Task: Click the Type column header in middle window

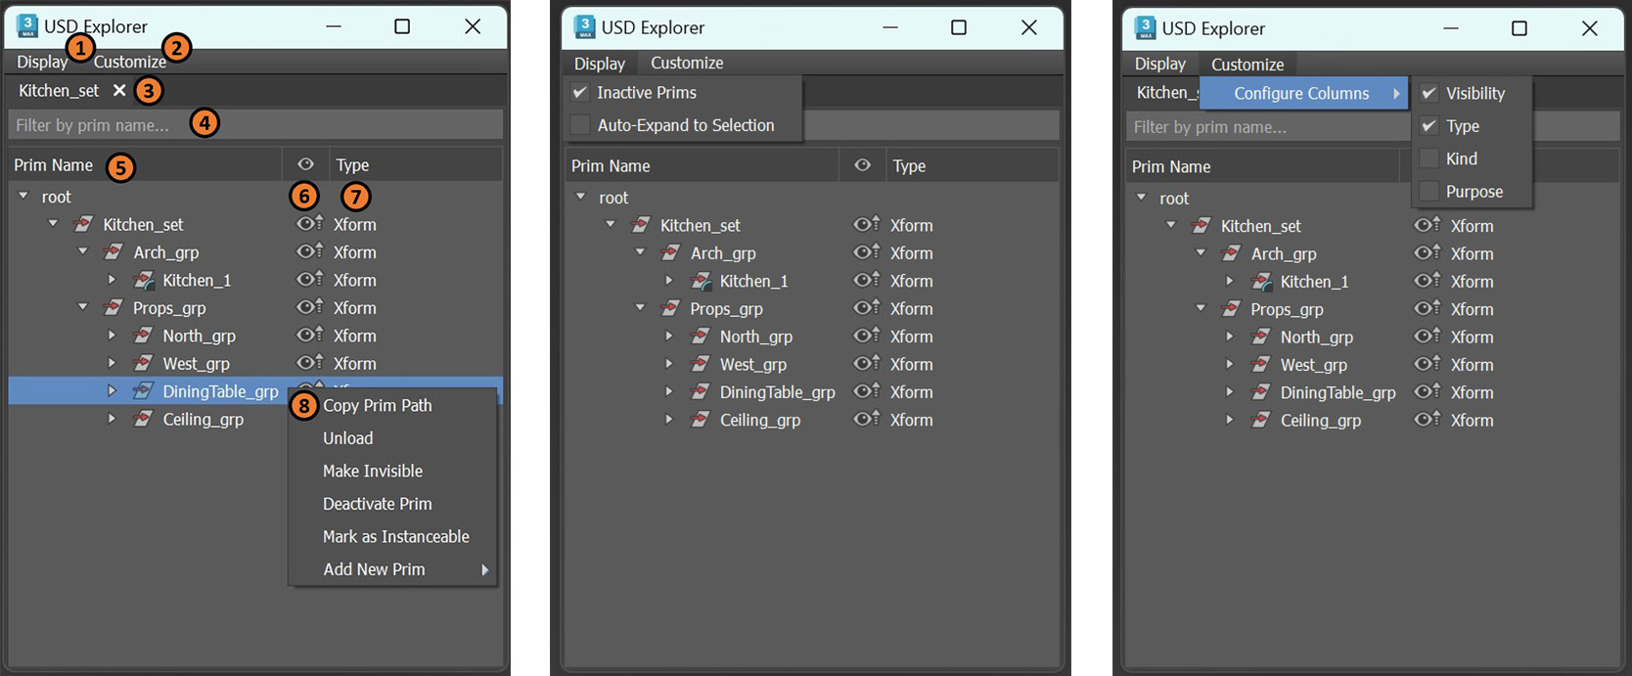Action: click(x=972, y=166)
